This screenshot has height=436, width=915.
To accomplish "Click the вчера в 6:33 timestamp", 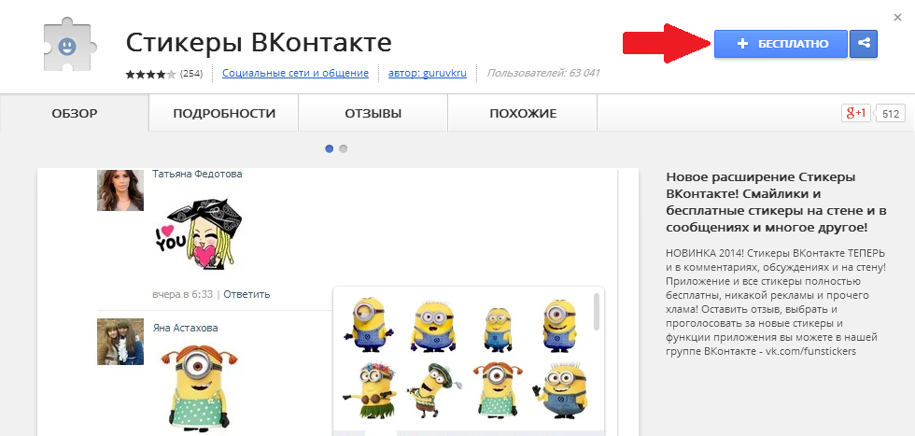I will tap(183, 294).
